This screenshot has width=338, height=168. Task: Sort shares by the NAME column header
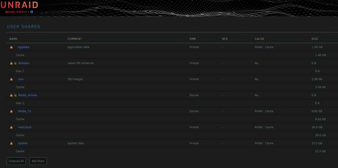(14, 39)
